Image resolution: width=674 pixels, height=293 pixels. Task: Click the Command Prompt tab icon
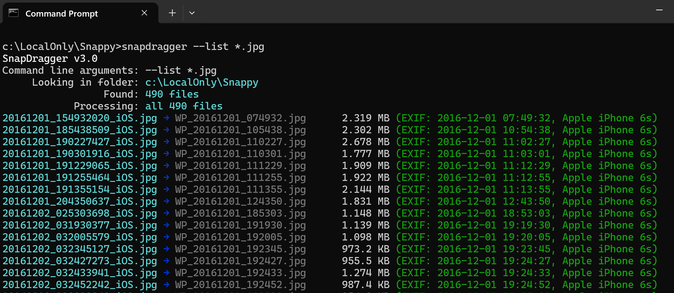13,13
